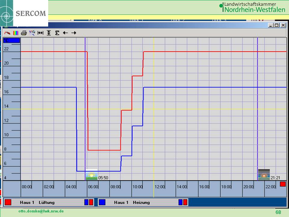Click the red square on time axis

click(x=283, y=184)
